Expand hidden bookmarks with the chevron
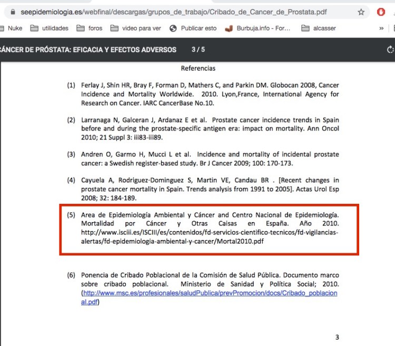 (381, 28)
